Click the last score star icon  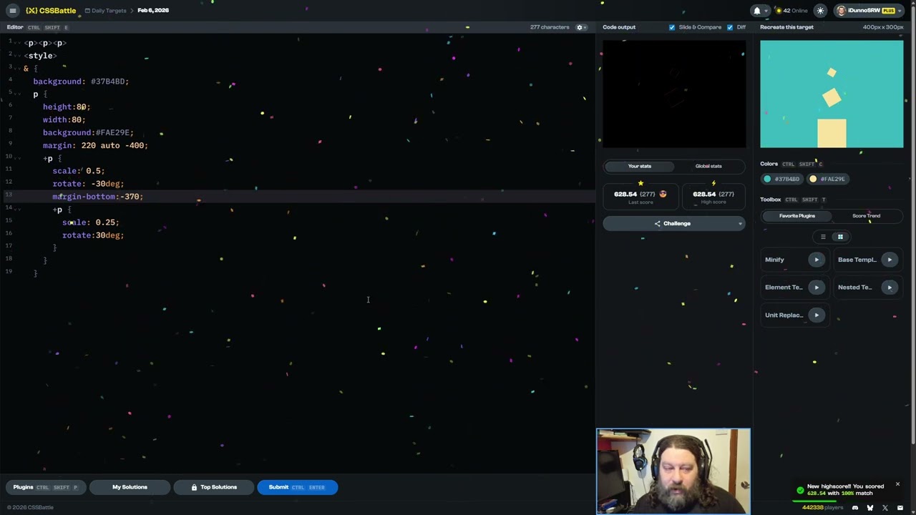[x=640, y=184]
